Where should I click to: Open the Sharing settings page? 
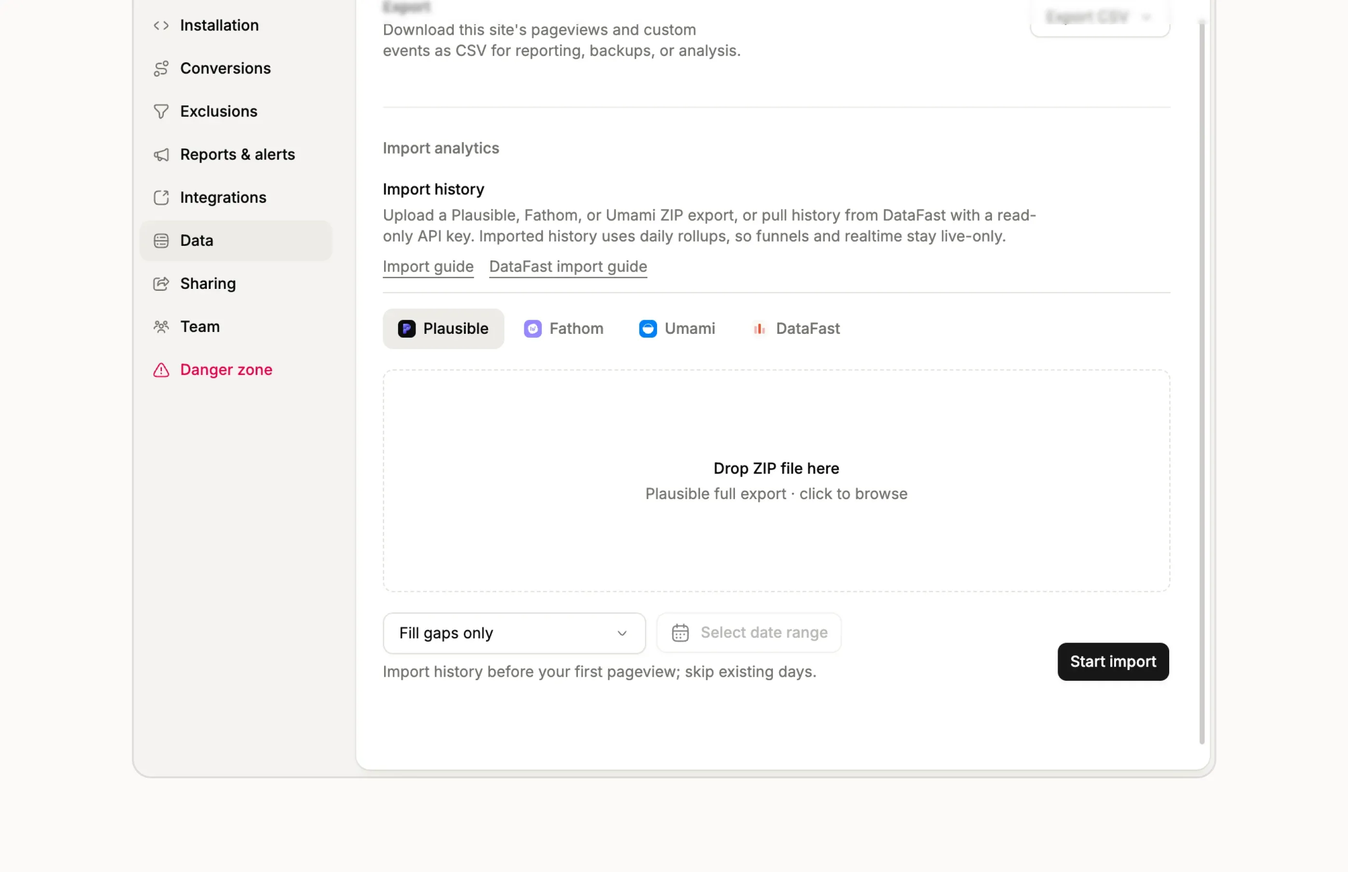pyautogui.click(x=235, y=284)
